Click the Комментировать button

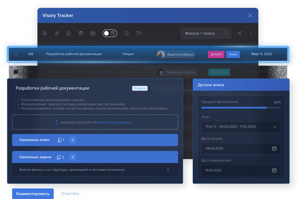[x=33, y=194]
